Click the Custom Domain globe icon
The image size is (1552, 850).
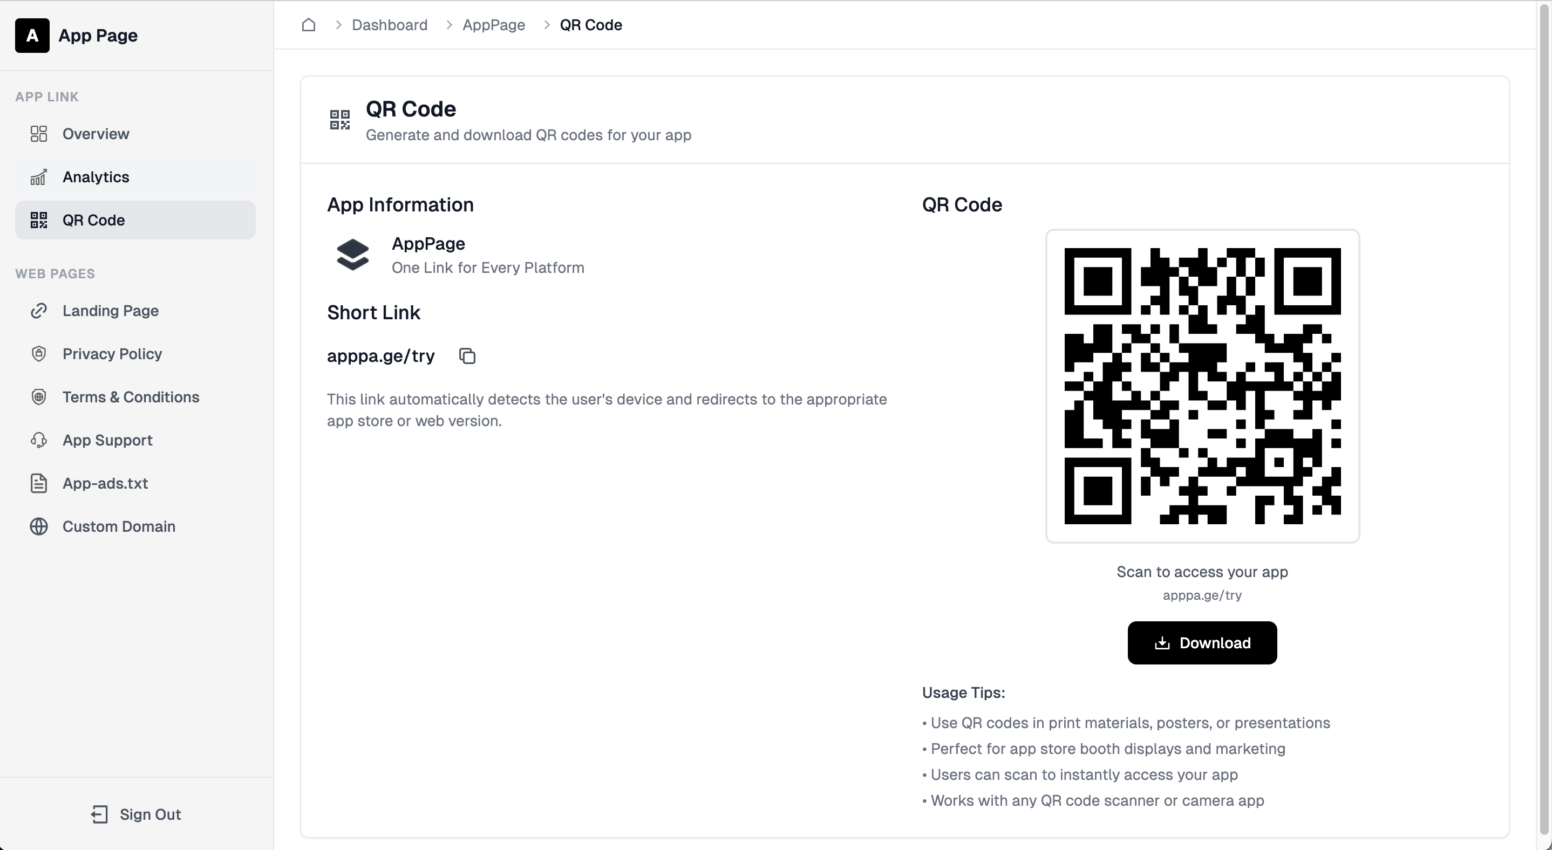click(x=38, y=526)
